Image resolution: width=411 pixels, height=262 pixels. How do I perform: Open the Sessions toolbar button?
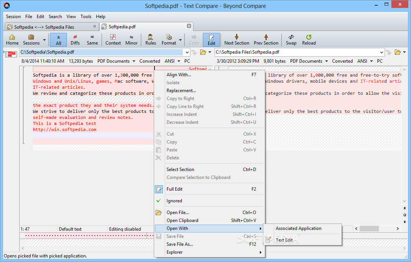click(x=31, y=40)
